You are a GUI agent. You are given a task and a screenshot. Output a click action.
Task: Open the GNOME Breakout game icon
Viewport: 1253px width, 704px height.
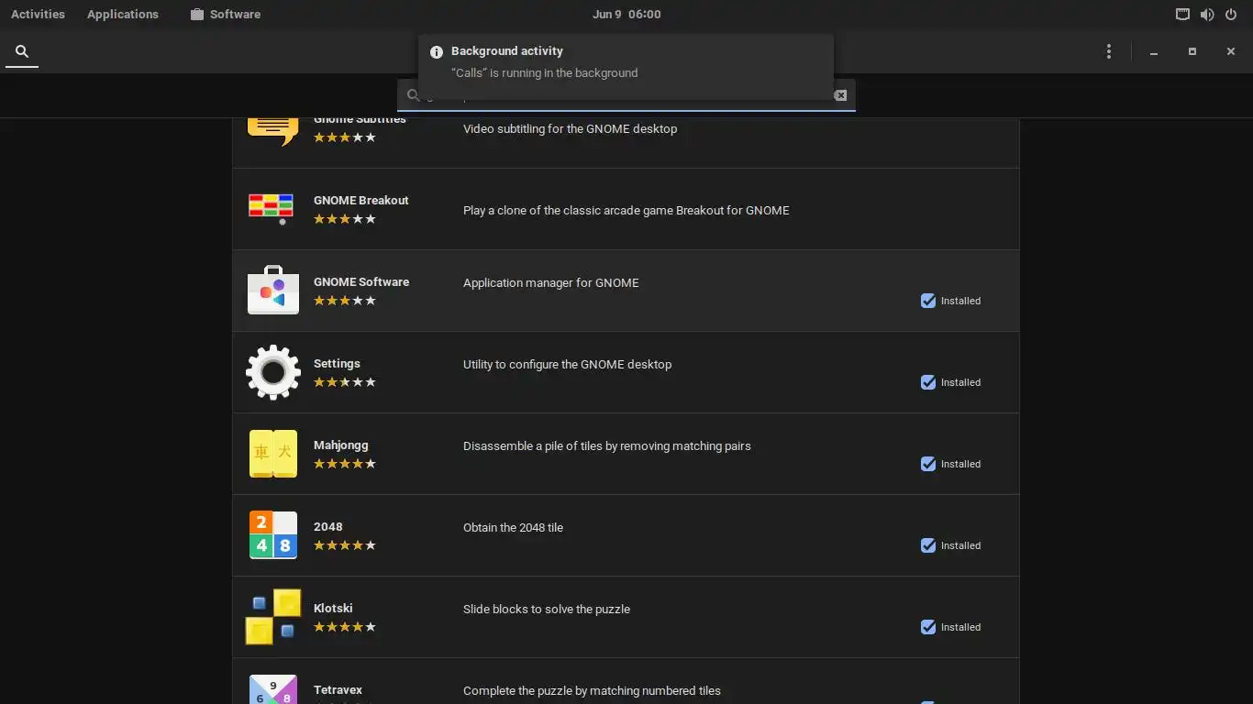pos(272,209)
